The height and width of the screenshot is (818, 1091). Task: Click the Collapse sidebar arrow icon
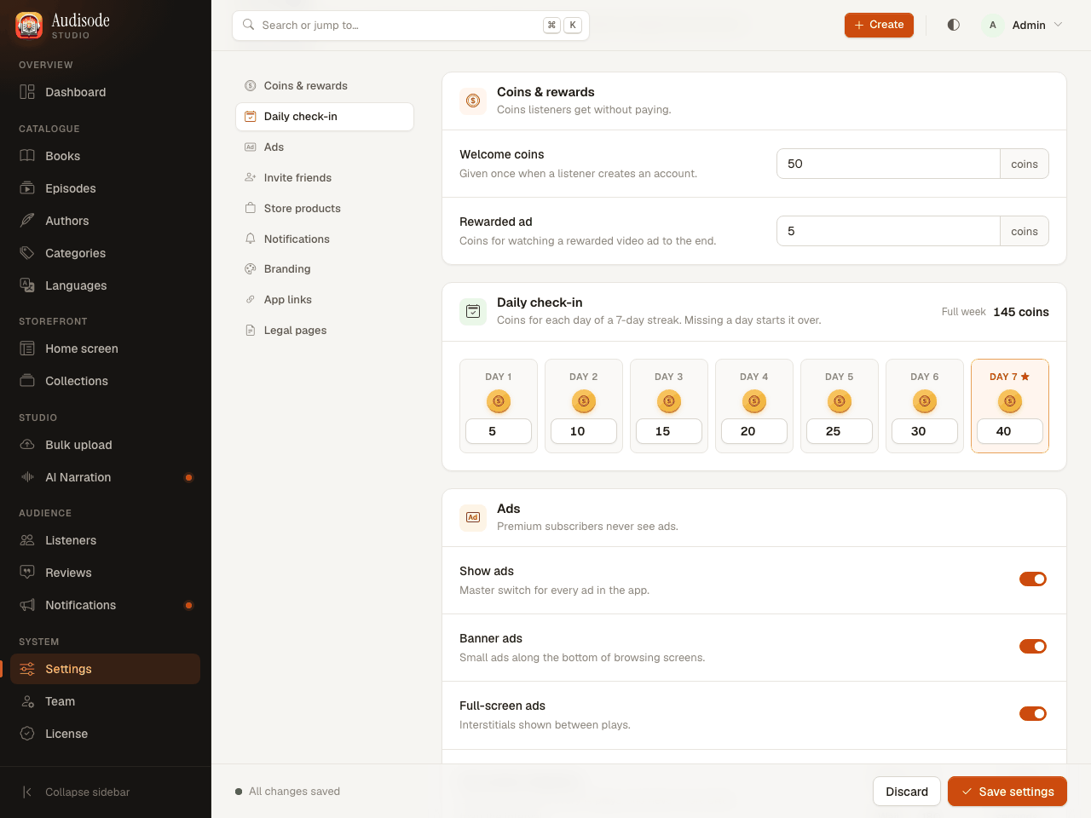point(27,792)
